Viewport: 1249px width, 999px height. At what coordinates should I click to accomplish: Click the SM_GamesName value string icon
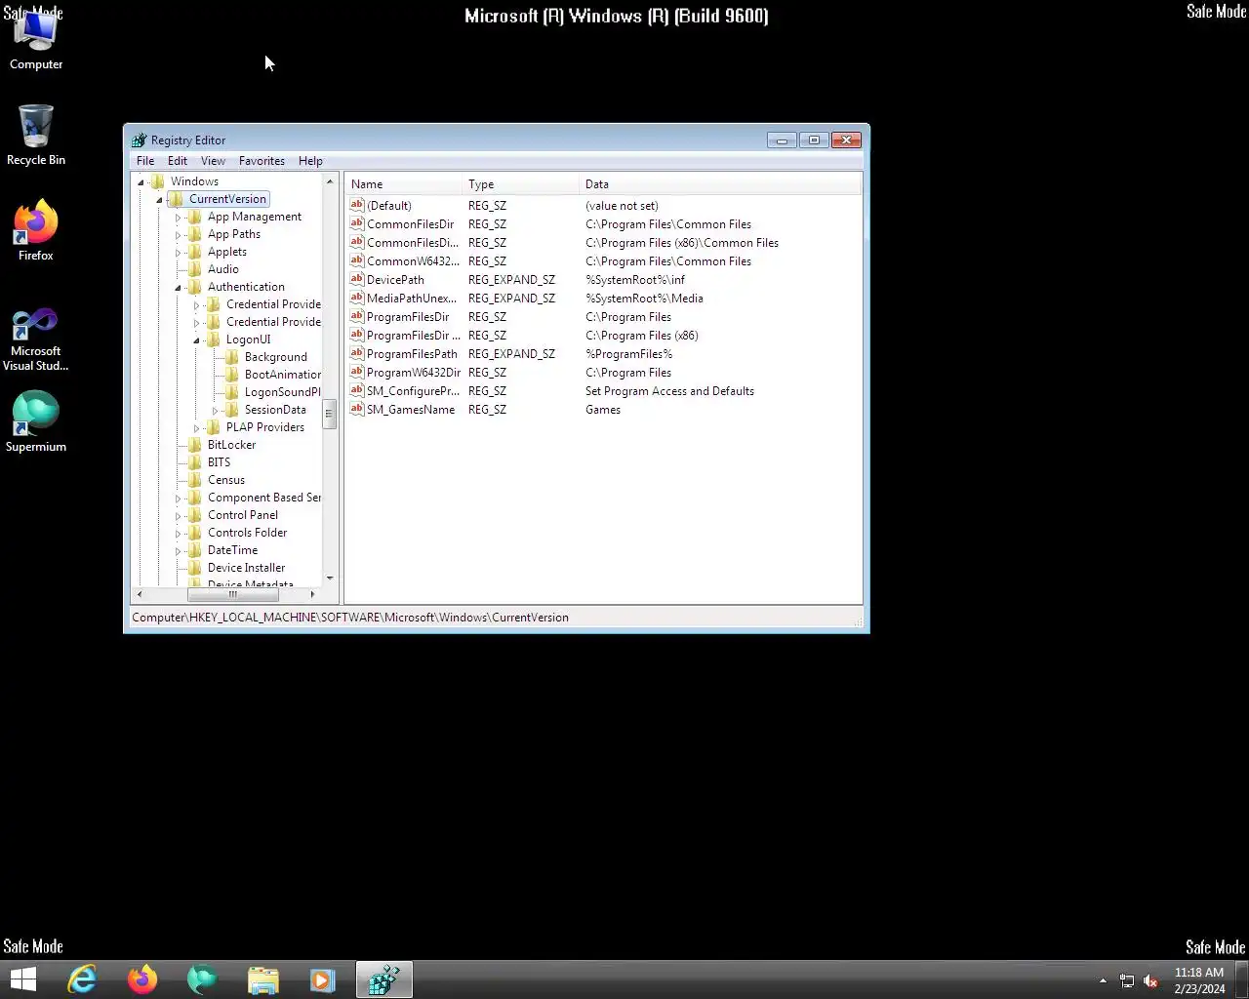(357, 410)
